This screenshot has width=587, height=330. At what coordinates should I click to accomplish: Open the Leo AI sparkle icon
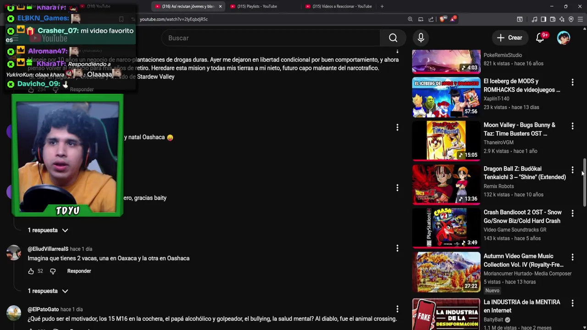[562, 19]
